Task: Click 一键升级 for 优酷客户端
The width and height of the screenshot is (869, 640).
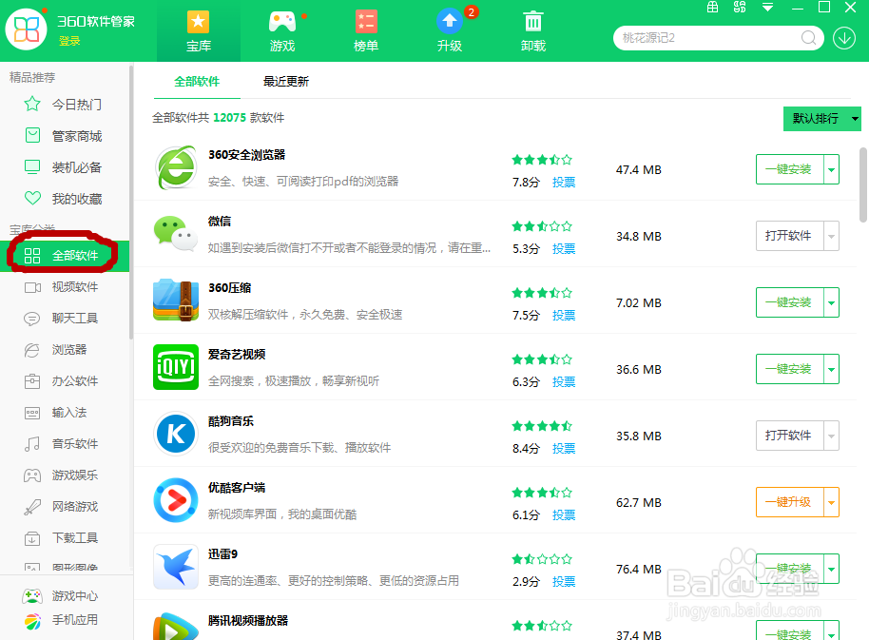Action: pyautogui.click(x=789, y=502)
